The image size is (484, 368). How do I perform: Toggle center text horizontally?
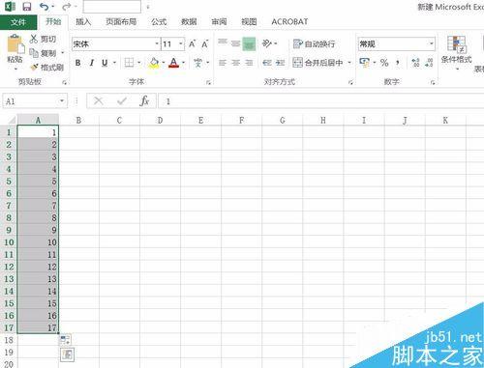[x=236, y=63]
